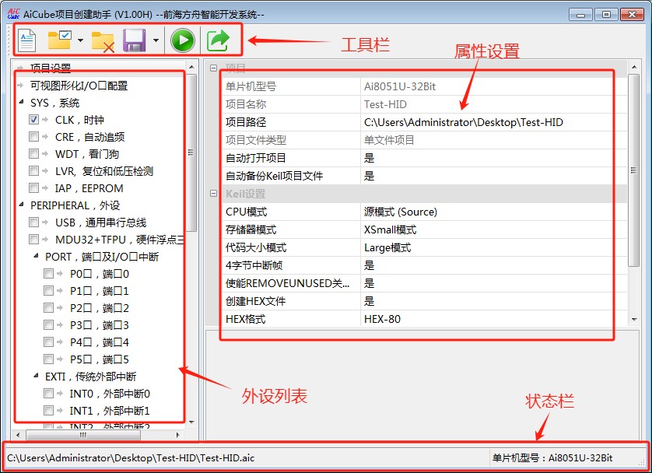Select the CLK 时钟 tree item label
This screenshot has width=652, height=473.
79,120
